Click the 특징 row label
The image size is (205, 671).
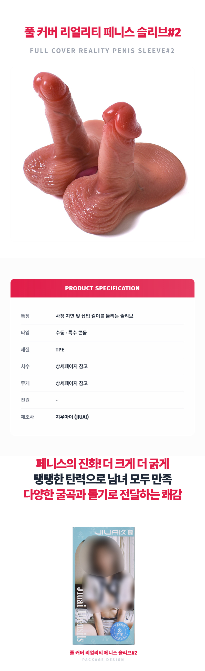[x=25, y=316]
